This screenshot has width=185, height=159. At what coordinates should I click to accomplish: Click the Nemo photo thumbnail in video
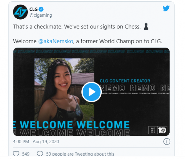(64, 90)
